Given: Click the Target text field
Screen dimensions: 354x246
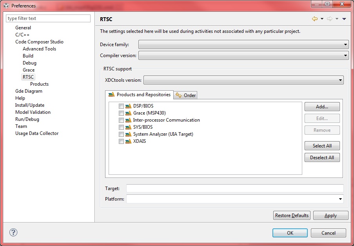Looking at the screenshot, I should pos(235,189).
